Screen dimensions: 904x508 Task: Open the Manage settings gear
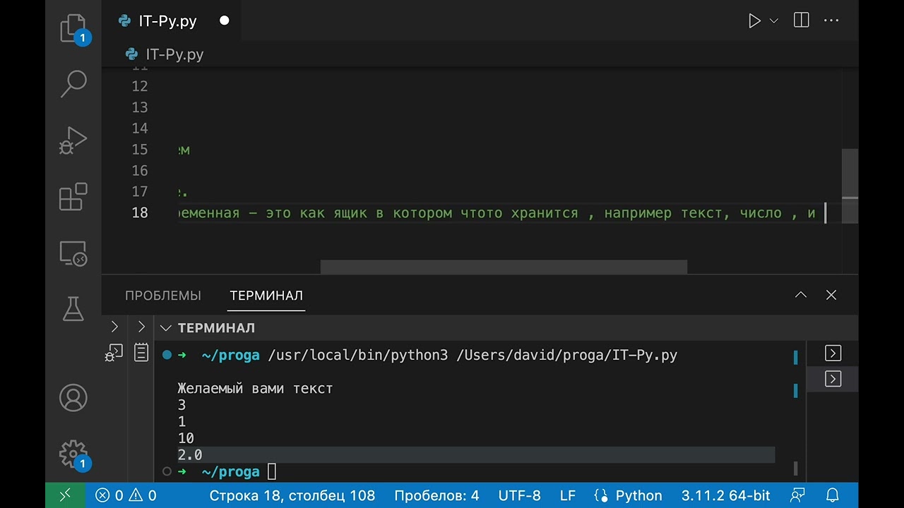(73, 454)
